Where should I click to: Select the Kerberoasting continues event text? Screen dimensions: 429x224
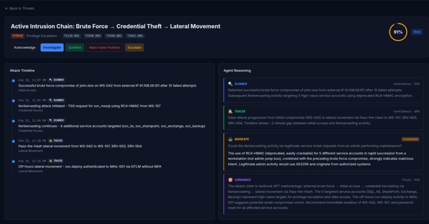(112, 126)
